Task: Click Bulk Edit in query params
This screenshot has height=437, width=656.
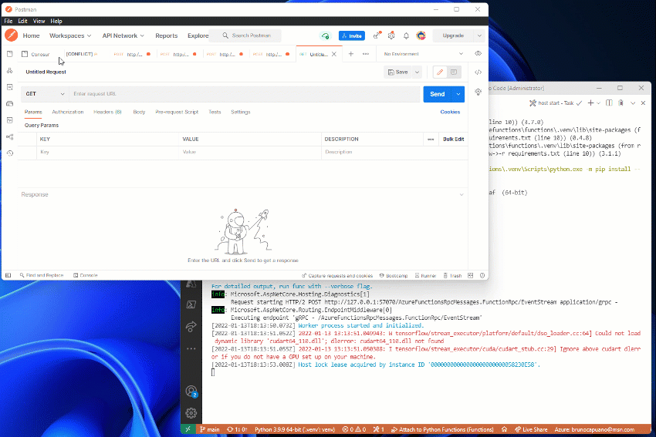Action: tap(454, 140)
